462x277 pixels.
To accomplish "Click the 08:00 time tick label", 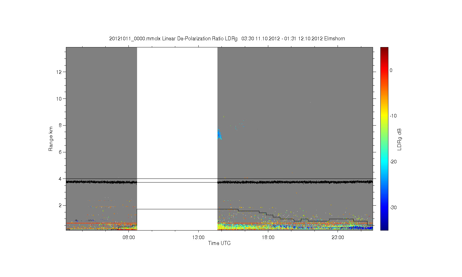I will point(129,237).
